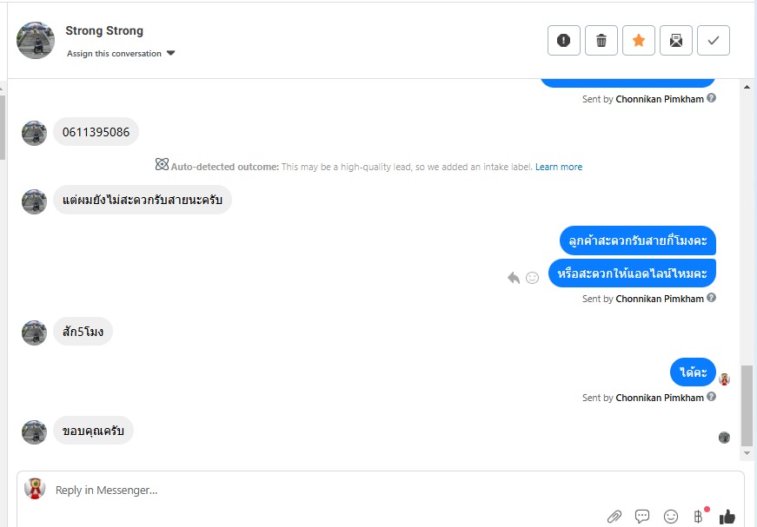The height and width of the screenshot is (527, 757).
Task: Click the Baht payment request icon
Action: (698, 517)
